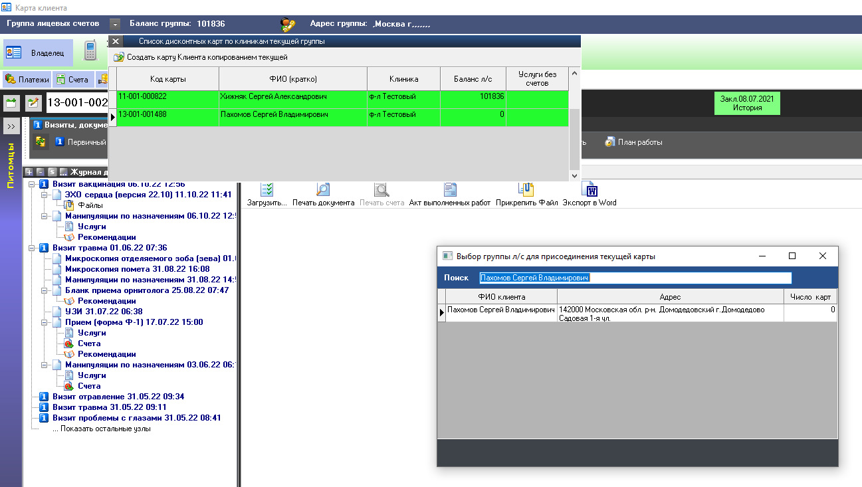This screenshot has width=862, height=487.
Task: Open the Группа лицевых счетов dropdown arrow
Action: (x=115, y=24)
